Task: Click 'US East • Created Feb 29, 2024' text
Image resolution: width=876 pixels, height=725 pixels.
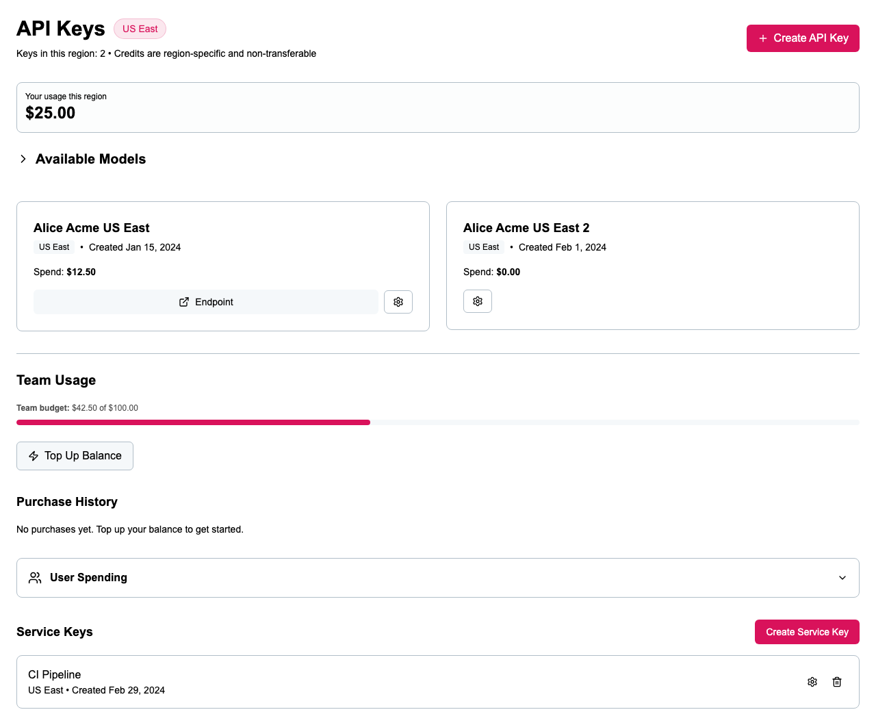Action: click(96, 690)
